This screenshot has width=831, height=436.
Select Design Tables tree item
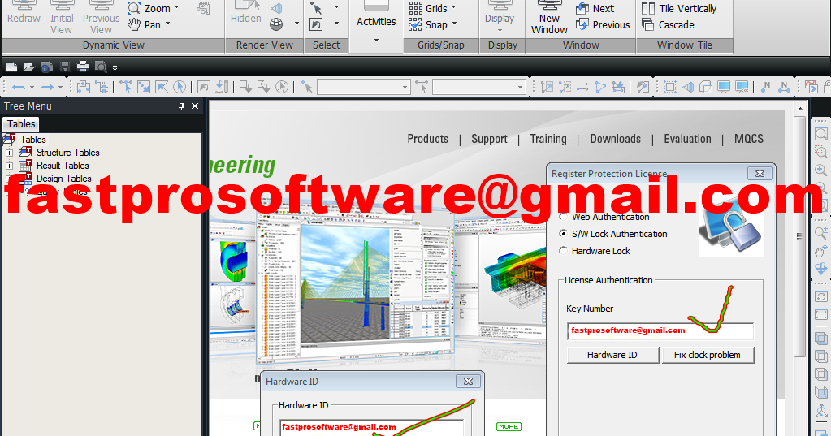[64, 179]
